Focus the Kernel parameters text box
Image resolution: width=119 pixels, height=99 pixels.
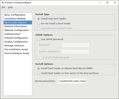(x=72, y=81)
